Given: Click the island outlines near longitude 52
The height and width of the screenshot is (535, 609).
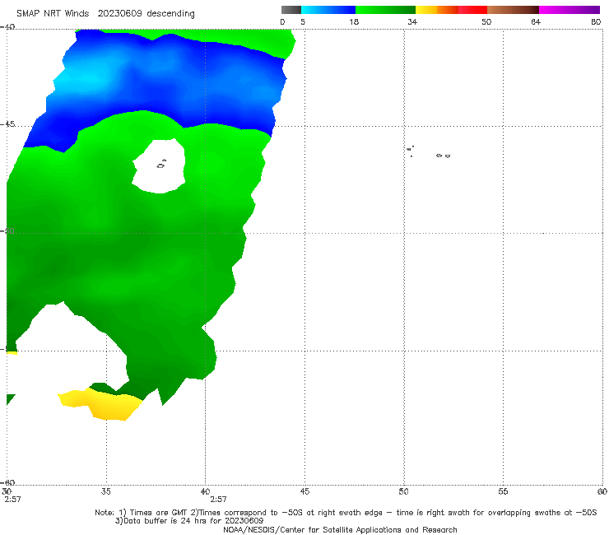Looking at the screenshot, I should [x=443, y=156].
